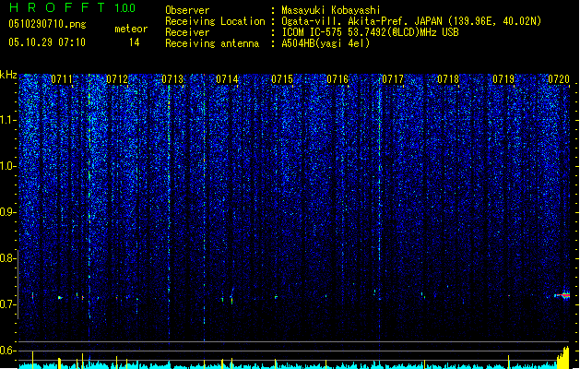This screenshot has width=580, height=369.
Task: Click the 0715 time marker
Action: coord(282,79)
